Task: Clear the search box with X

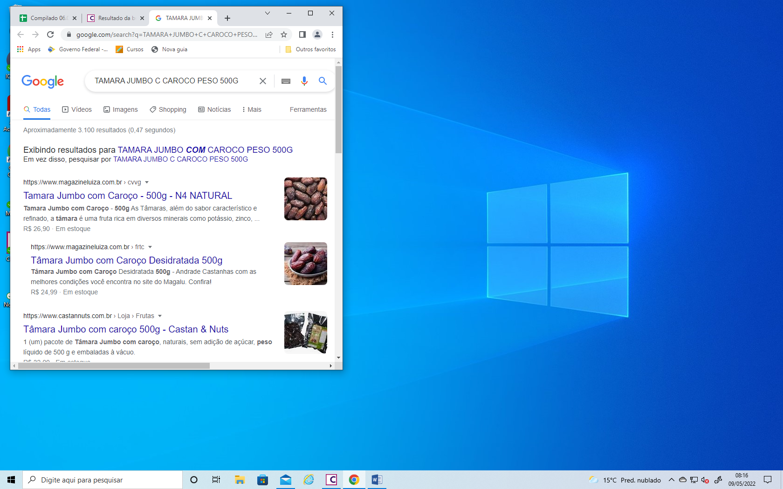Action: tap(263, 81)
